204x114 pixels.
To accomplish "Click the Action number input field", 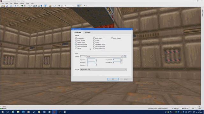I will point(83,56).
